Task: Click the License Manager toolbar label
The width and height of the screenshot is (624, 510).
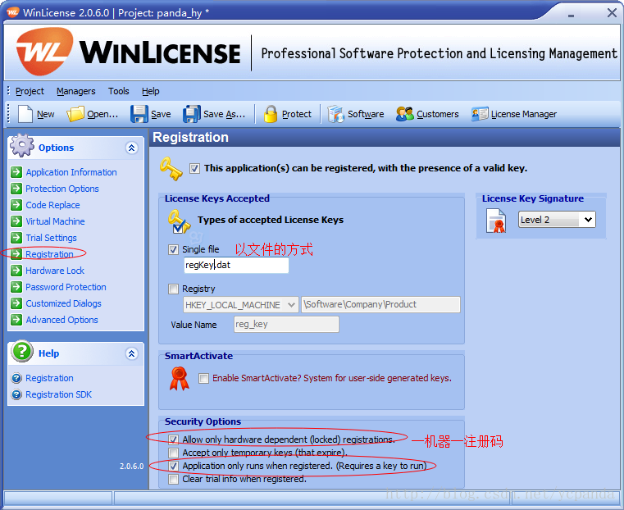Action: pos(524,115)
